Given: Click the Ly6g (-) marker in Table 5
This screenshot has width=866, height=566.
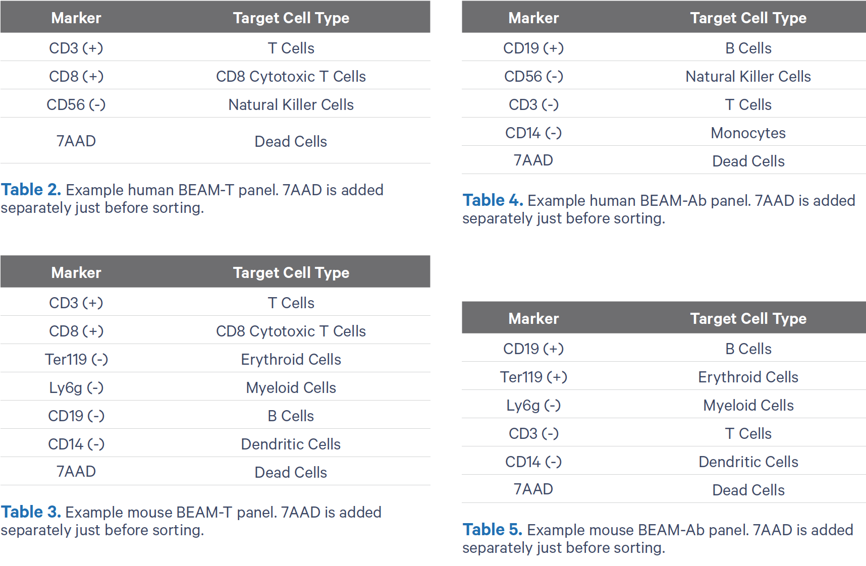Looking at the screenshot, I should (533, 405).
